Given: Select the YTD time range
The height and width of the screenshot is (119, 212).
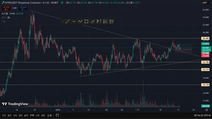Looking at the screenshot, I should 32,115.
